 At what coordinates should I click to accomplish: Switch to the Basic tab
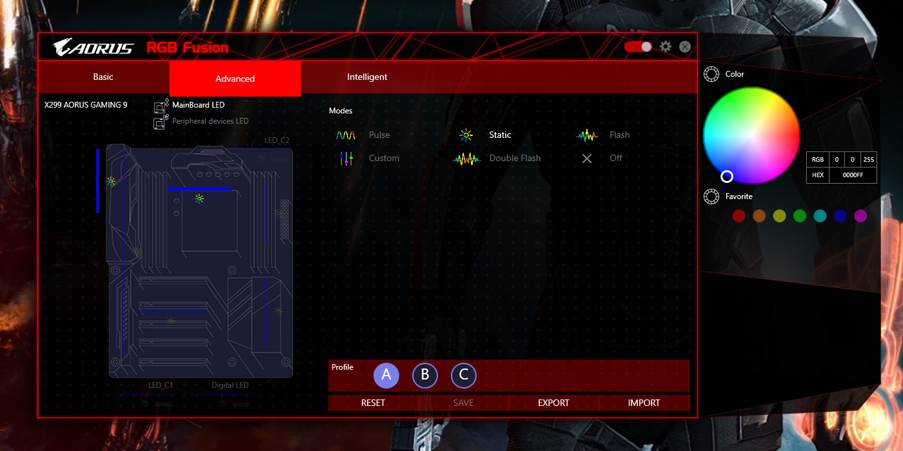pyautogui.click(x=103, y=77)
